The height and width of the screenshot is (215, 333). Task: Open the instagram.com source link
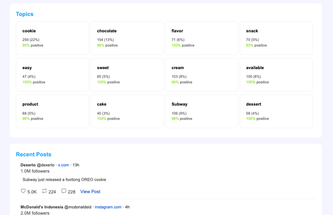[108, 207]
